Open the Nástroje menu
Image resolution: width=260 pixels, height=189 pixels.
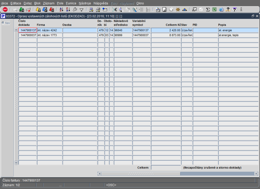85,3
